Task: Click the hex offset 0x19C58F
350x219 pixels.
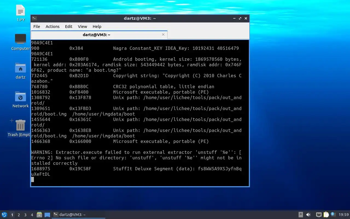Action: (x=80, y=169)
